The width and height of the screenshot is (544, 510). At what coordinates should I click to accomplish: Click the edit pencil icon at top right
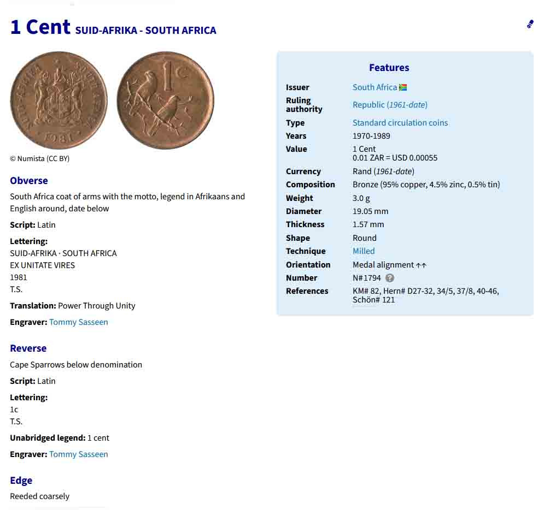pos(530,24)
